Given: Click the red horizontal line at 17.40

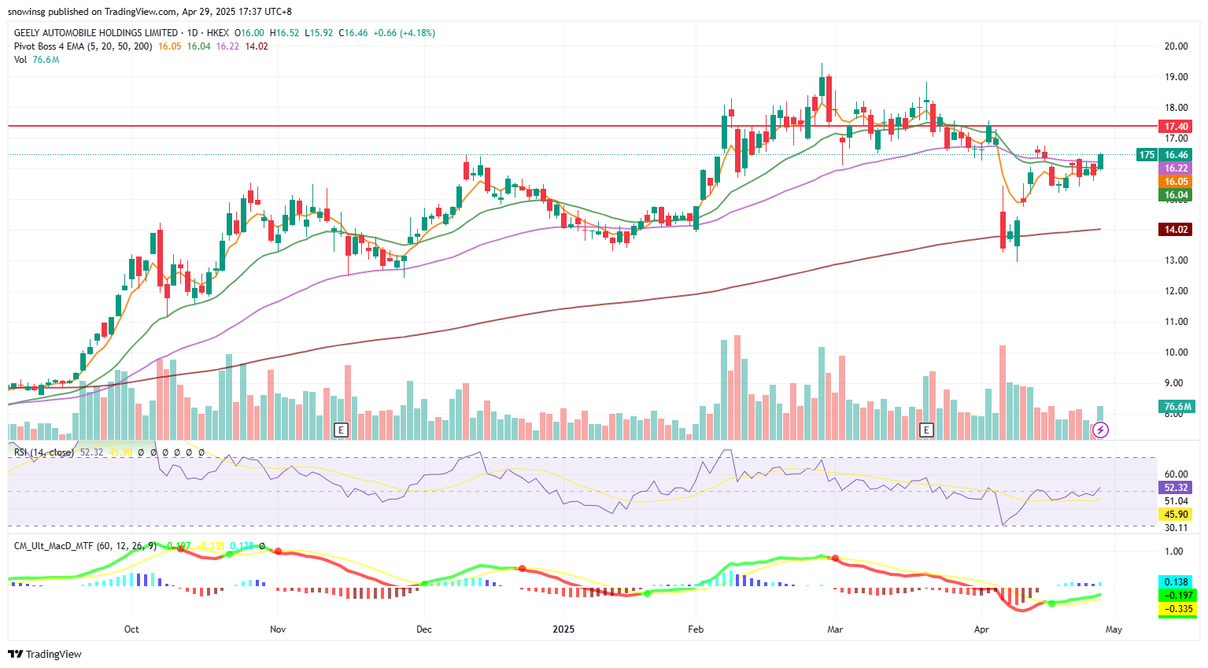Looking at the screenshot, I should pyautogui.click(x=582, y=126).
